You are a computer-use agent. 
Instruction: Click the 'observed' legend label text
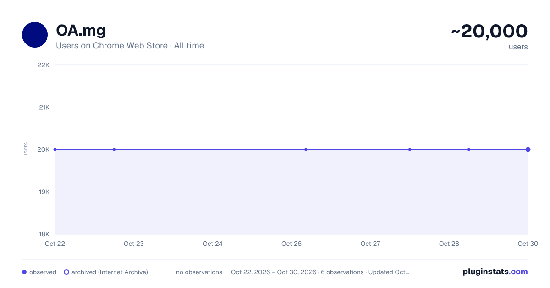43,272
